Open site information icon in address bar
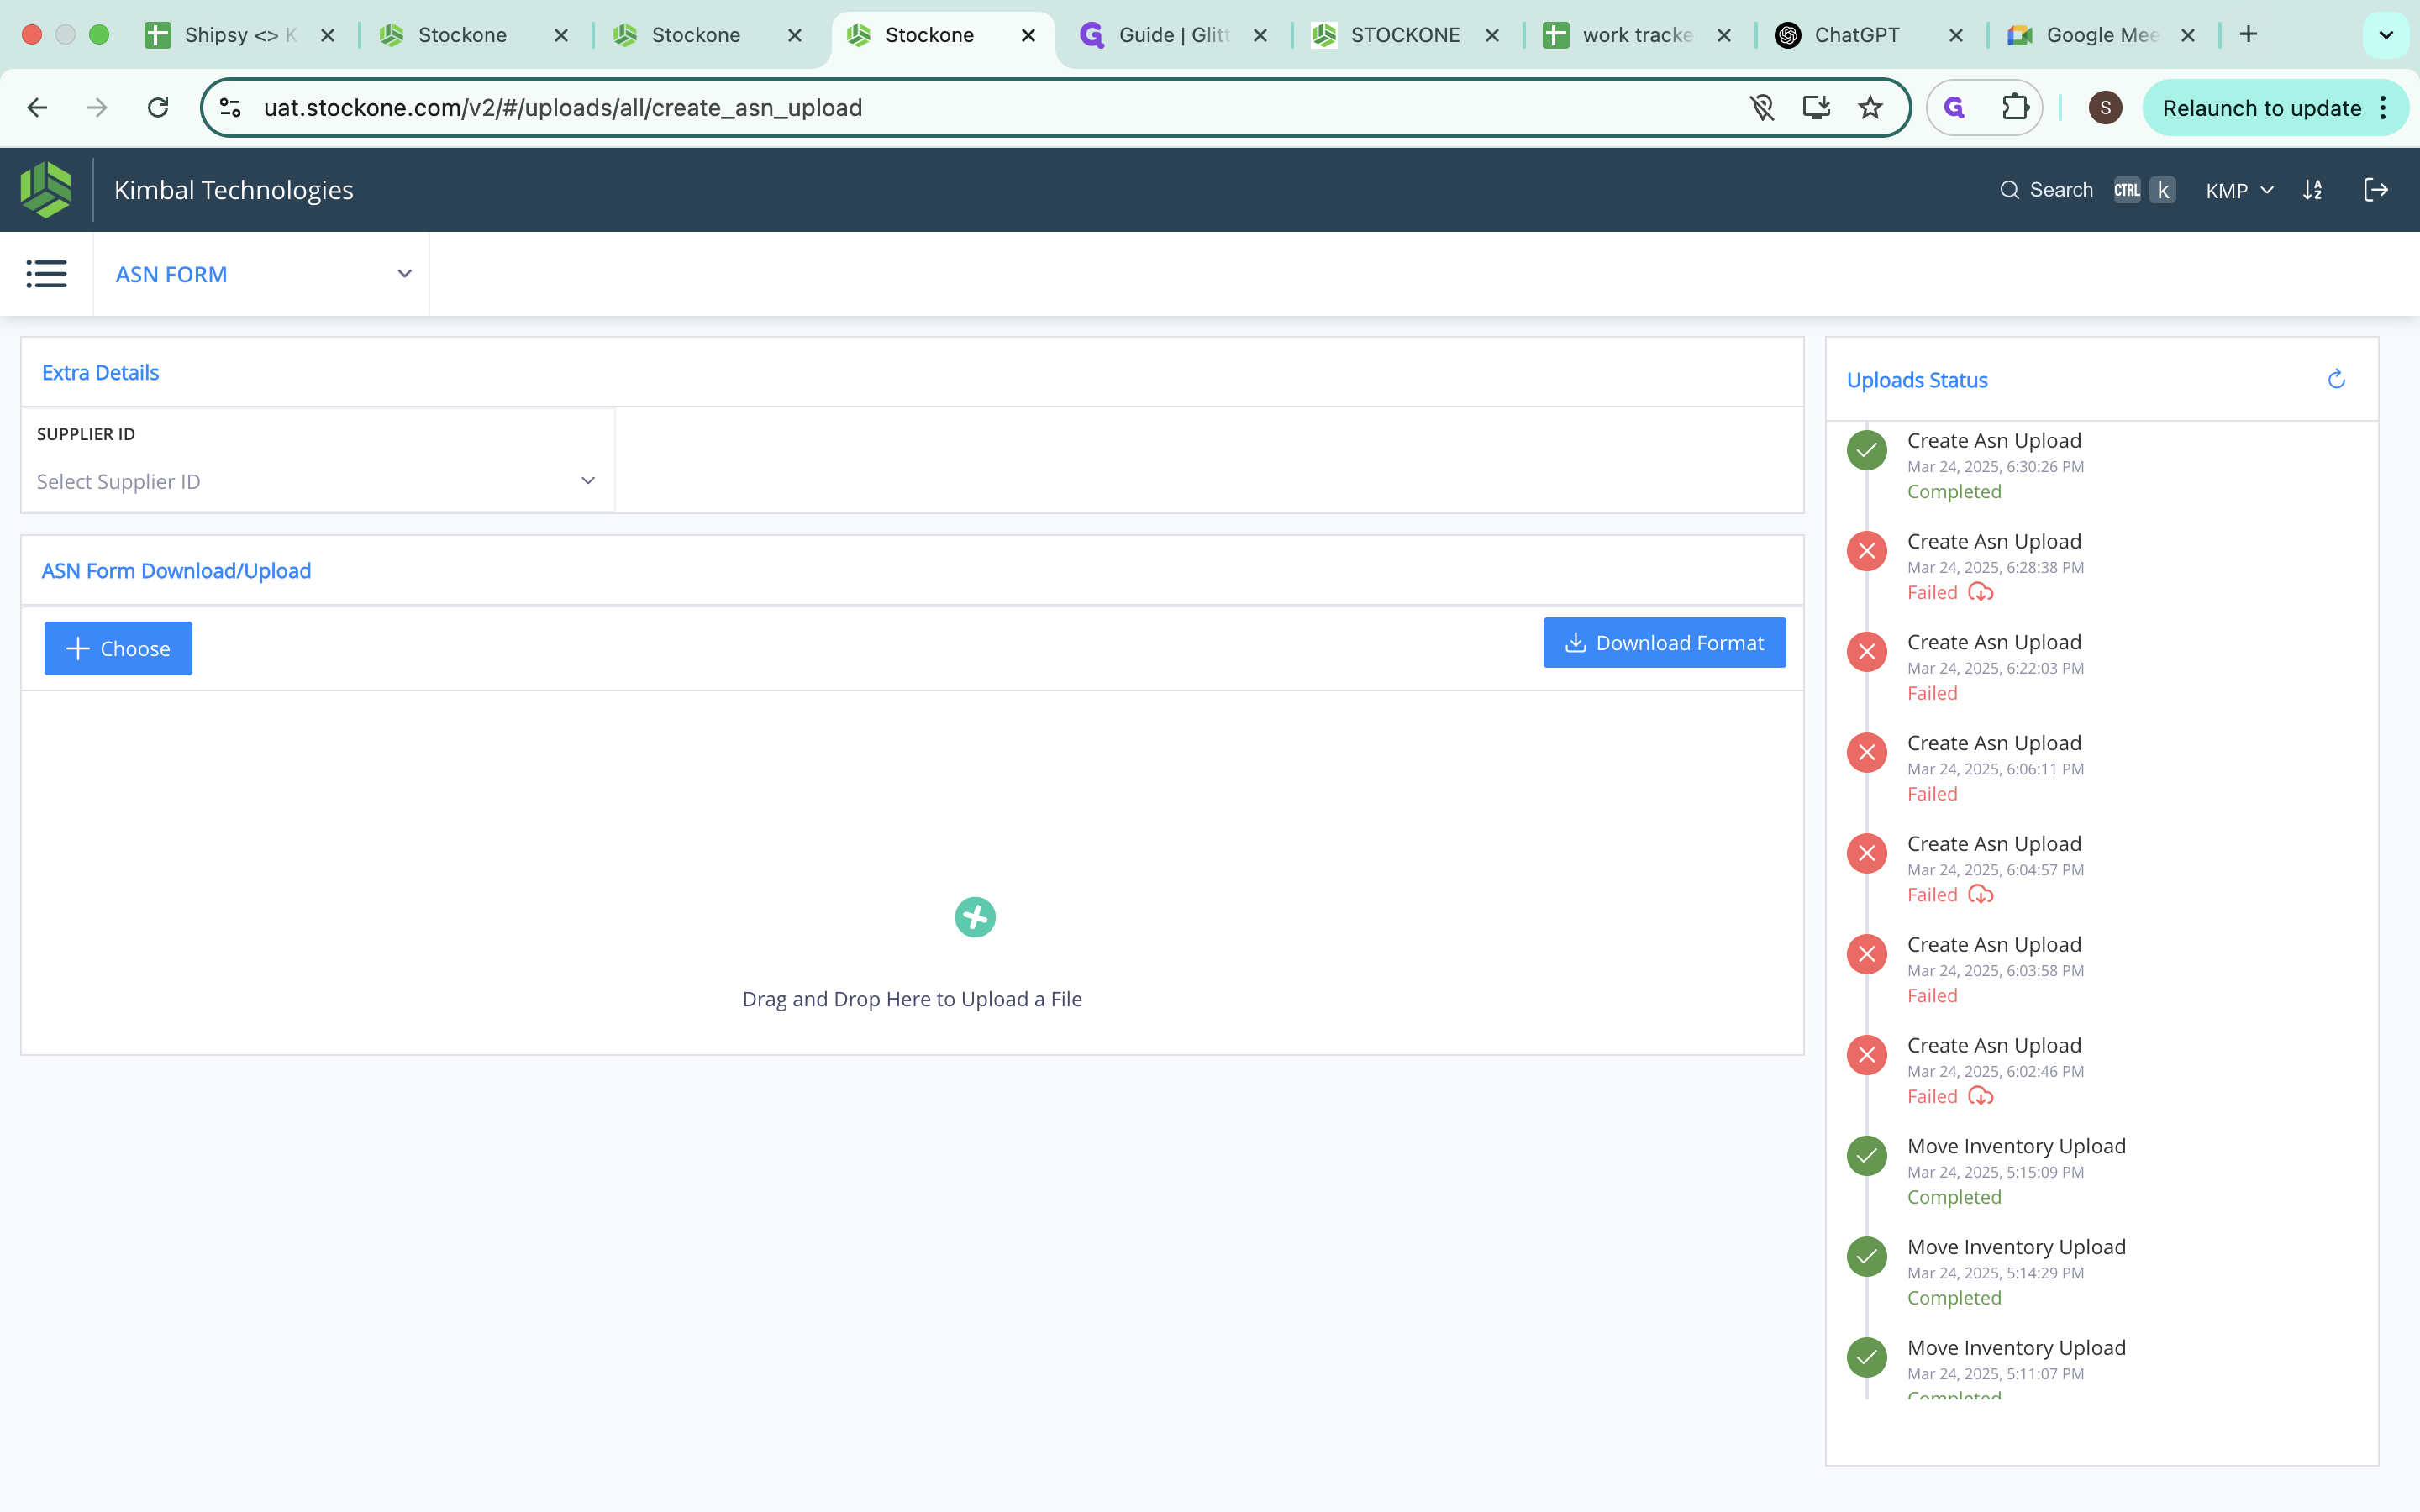Screen dimensions: 2420x1512 pos(230,108)
